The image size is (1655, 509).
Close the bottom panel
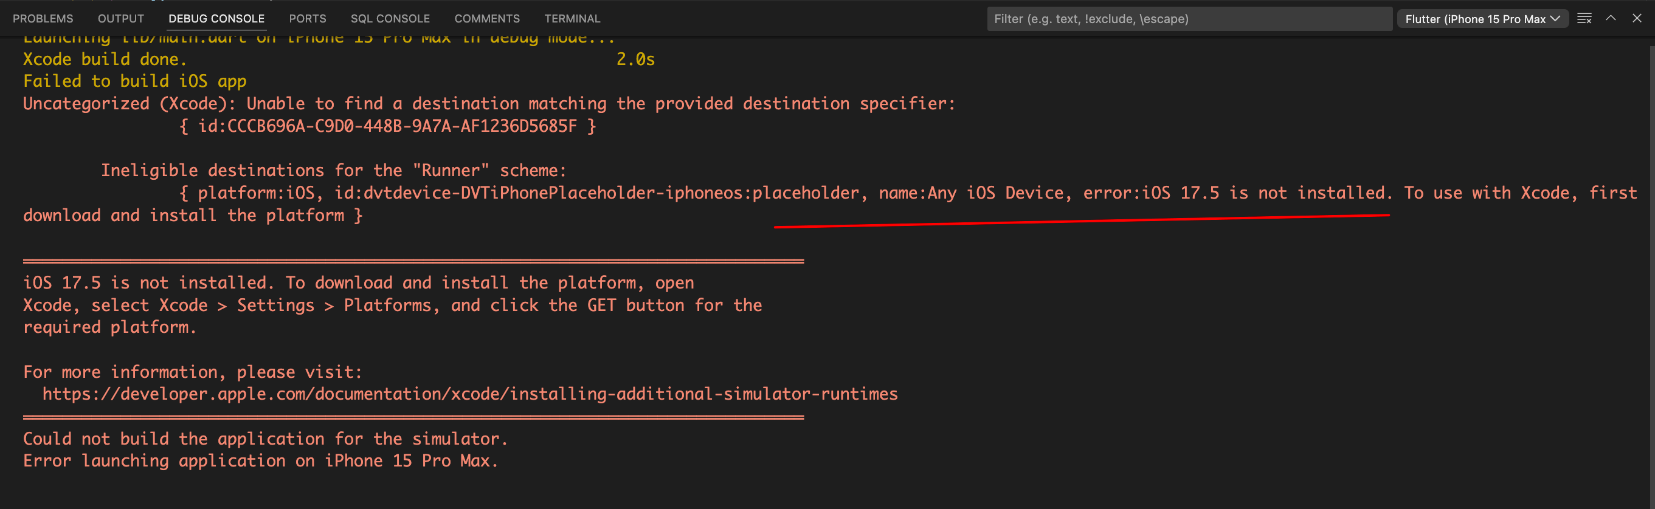point(1636,19)
